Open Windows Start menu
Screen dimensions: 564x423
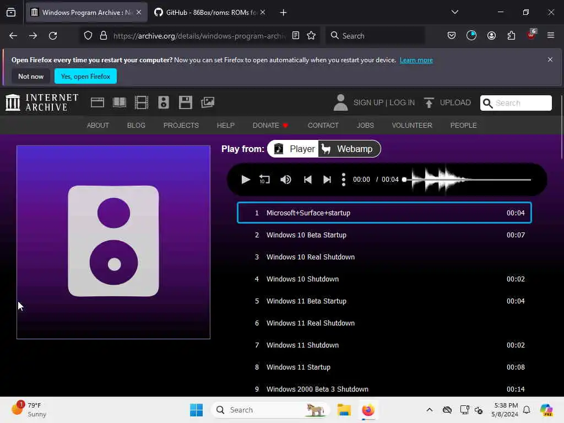(197, 410)
